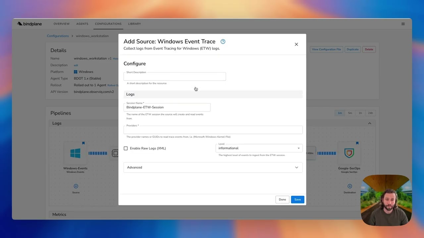This screenshot has width=424, height=238.
Task: Enable Raw Logs (XML) checkbox
Action: [x=126, y=148]
